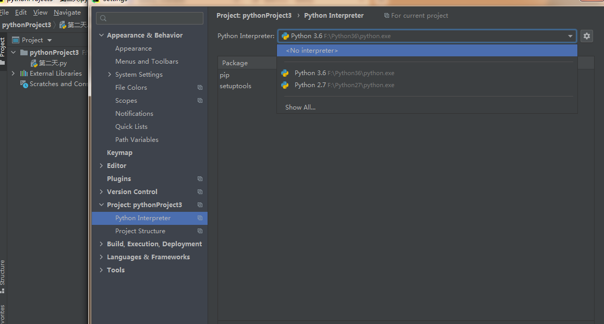Image resolution: width=604 pixels, height=324 pixels.
Task: Select the <No interpreter> option
Action: click(x=427, y=51)
